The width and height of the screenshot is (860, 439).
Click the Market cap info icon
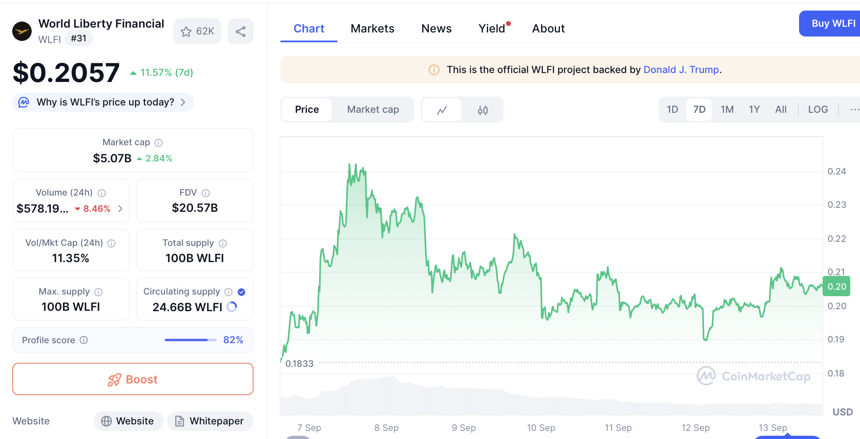tap(159, 143)
